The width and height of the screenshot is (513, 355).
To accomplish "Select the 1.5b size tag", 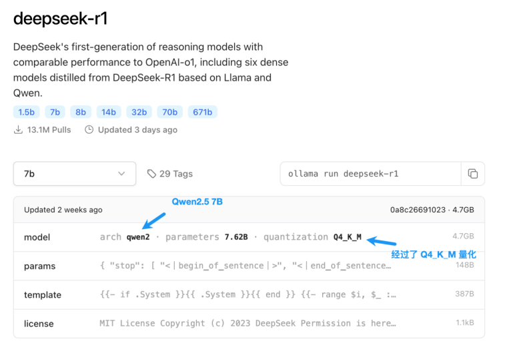I will click(26, 112).
